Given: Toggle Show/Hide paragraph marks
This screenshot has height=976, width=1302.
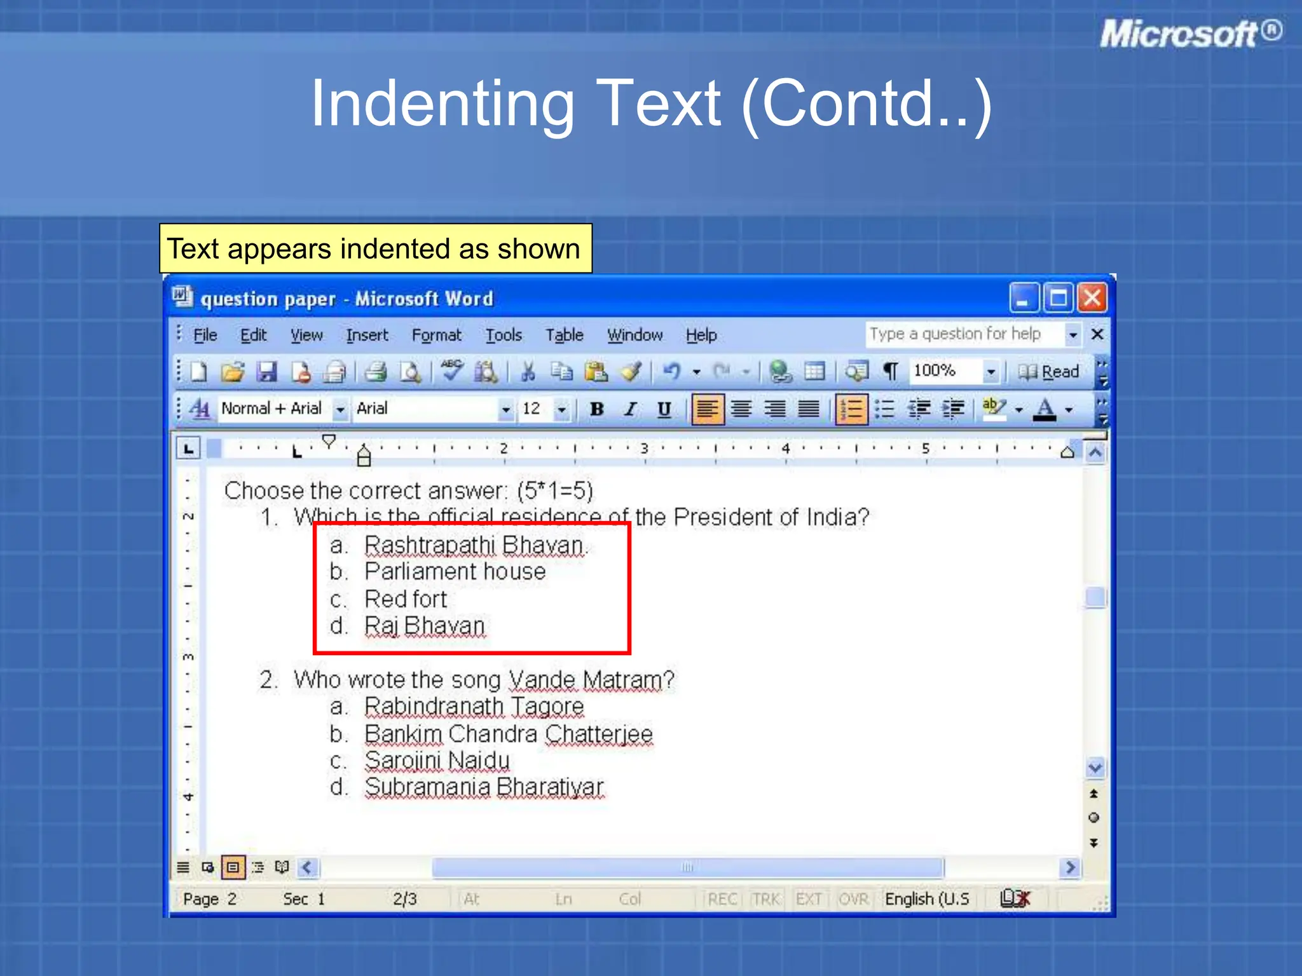Looking at the screenshot, I should coord(891,371).
